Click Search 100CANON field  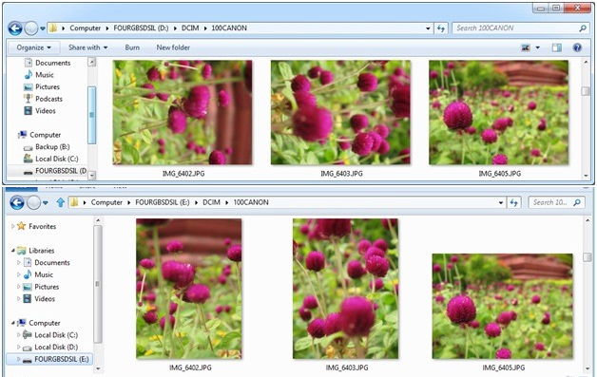pyautogui.click(x=520, y=28)
